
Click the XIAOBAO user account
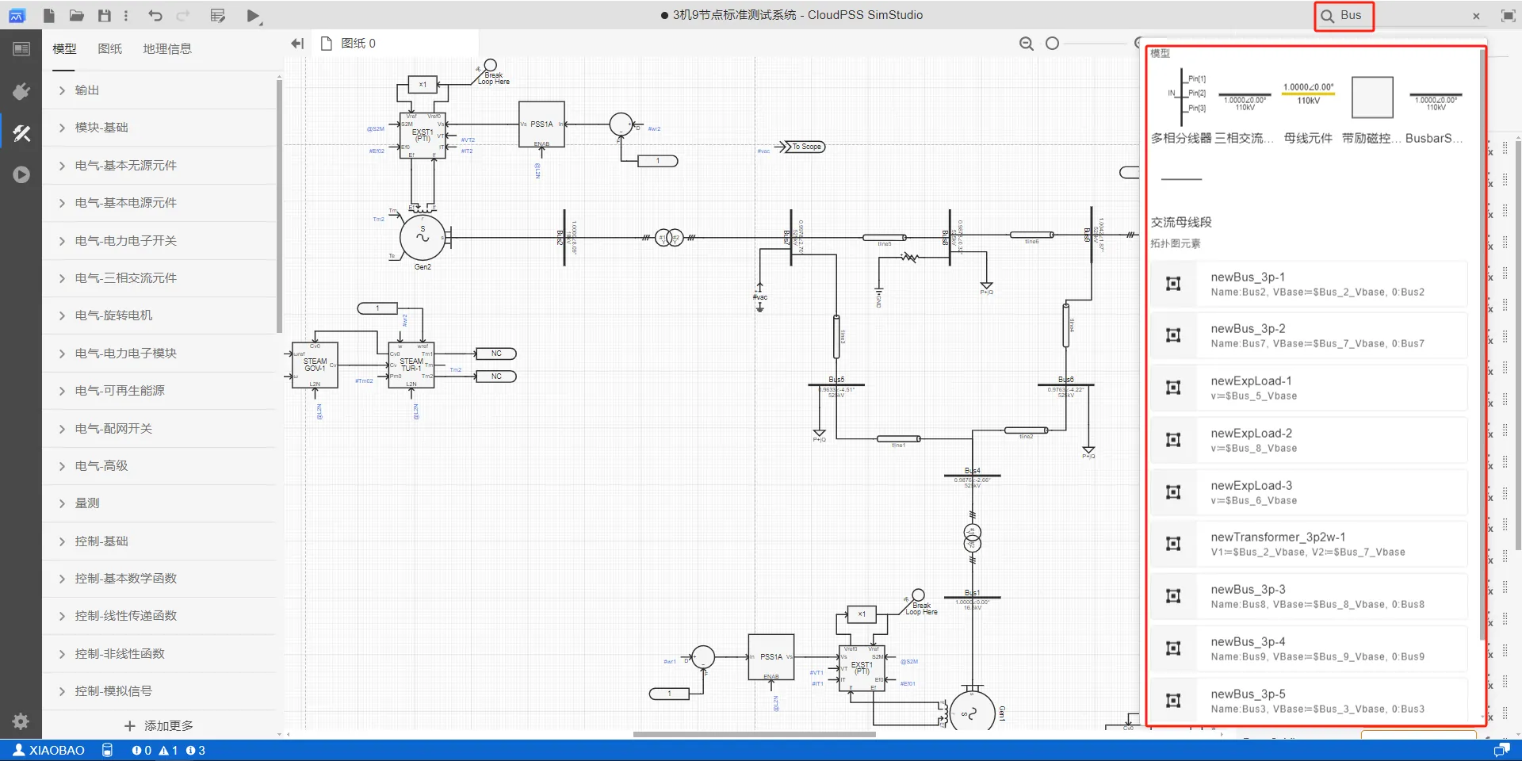pyautogui.click(x=49, y=750)
